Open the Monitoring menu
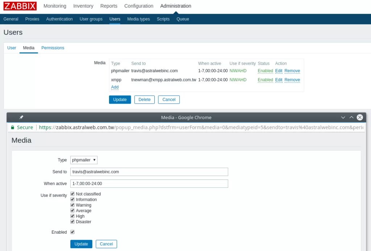This screenshot has width=371, height=251. tap(55, 6)
